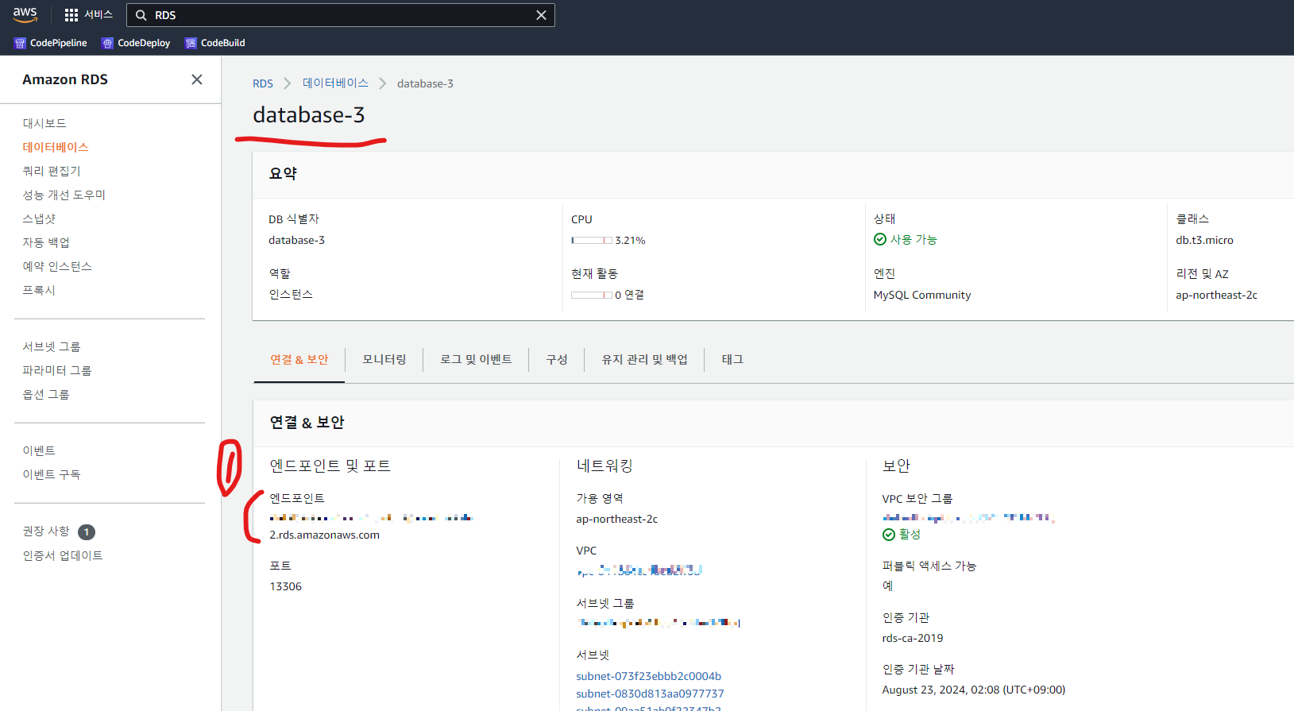Viewport: 1294px width, 711px height.
Task: Open 예약 인스턴스 in the sidebar
Action: (57, 266)
